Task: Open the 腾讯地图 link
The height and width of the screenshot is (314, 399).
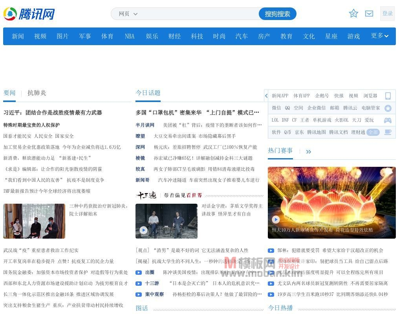Action: 316,132
